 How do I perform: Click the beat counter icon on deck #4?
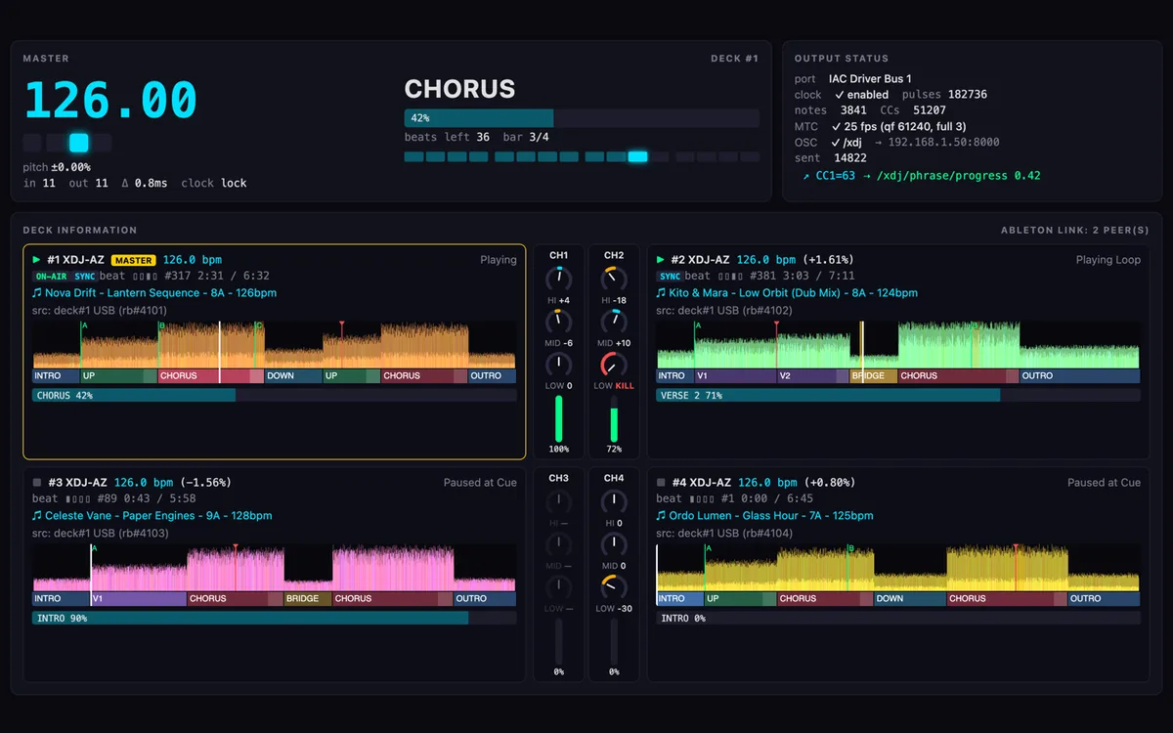(701, 499)
